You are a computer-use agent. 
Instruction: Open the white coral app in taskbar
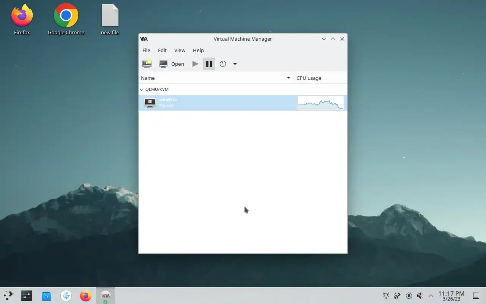[66, 296]
